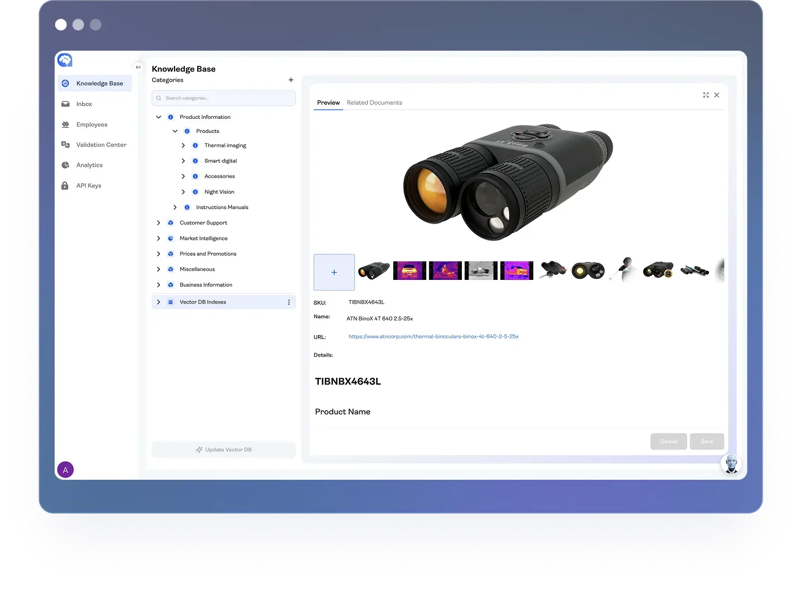Close the product preview panel
The width and height of the screenshot is (802, 589).
(x=716, y=95)
